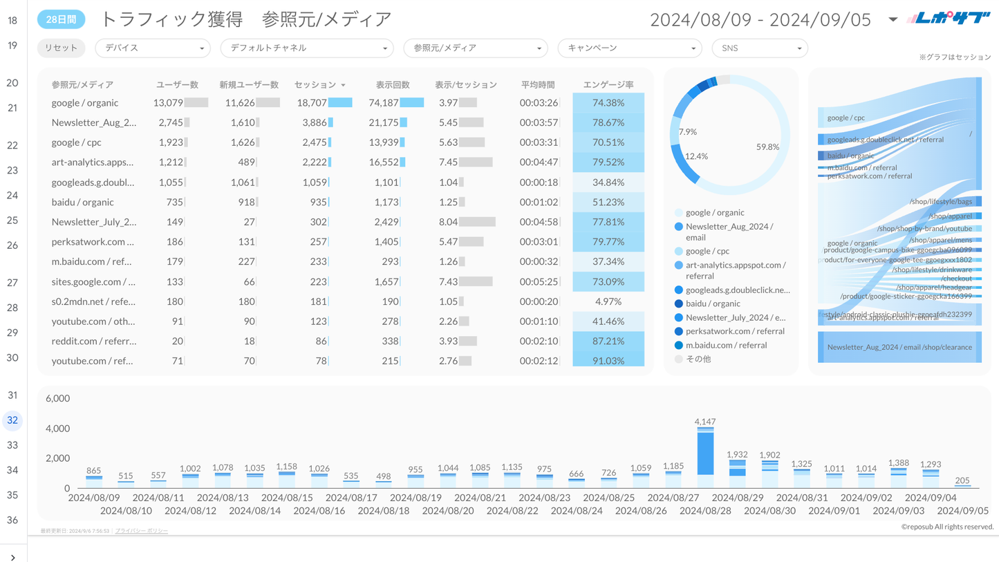
Task: Open the プライバシー ポリシー link
Action: pyautogui.click(x=141, y=531)
